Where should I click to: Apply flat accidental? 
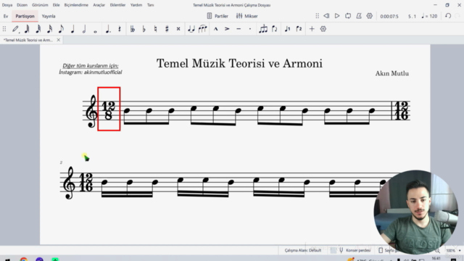point(144,29)
